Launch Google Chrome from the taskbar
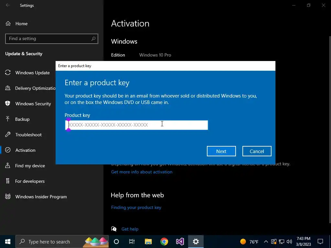Screen dimensions: 331x248 pyautogui.click(x=164, y=242)
